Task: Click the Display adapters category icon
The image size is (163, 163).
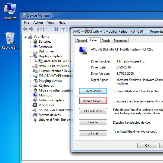Action: pos(35,56)
